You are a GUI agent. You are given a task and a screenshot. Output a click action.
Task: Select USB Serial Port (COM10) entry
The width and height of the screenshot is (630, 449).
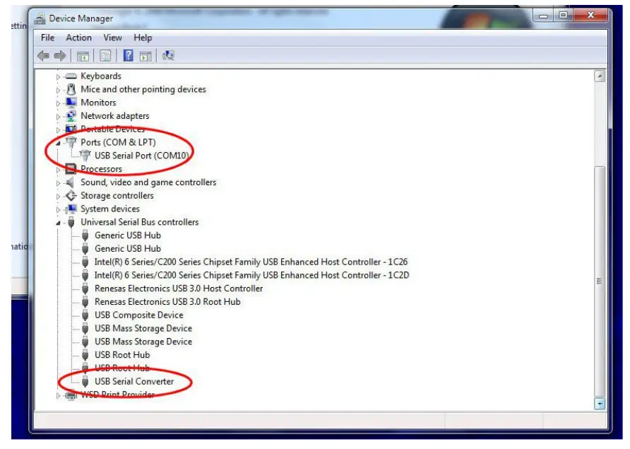click(x=141, y=156)
